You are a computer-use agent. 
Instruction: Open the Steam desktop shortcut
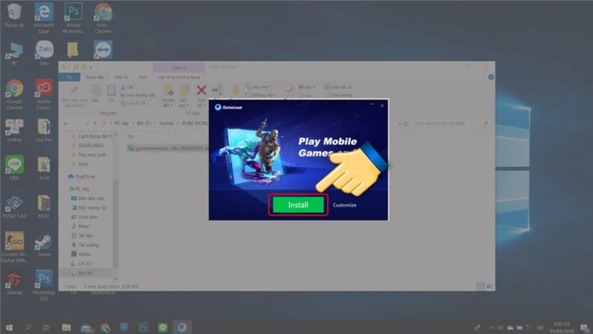(43, 241)
